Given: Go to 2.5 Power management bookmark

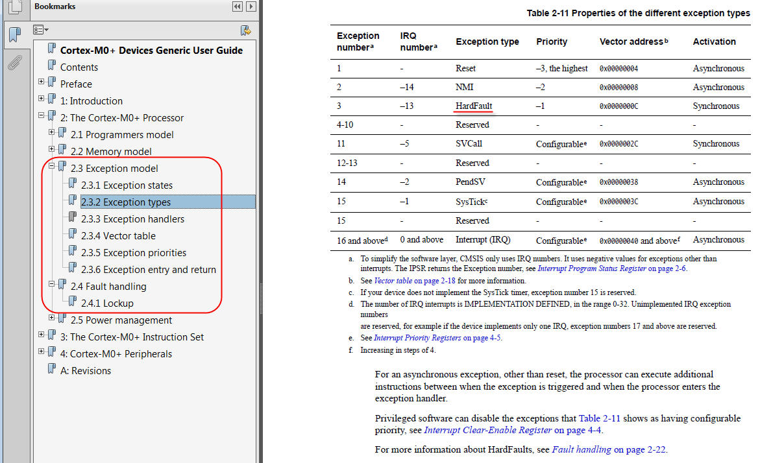Looking at the screenshot, I should click(x=121, y=320).
